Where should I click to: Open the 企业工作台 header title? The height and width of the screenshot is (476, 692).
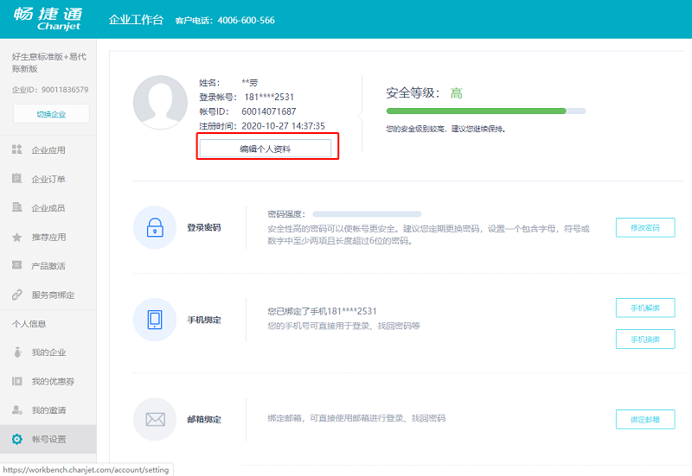[136, 20]
